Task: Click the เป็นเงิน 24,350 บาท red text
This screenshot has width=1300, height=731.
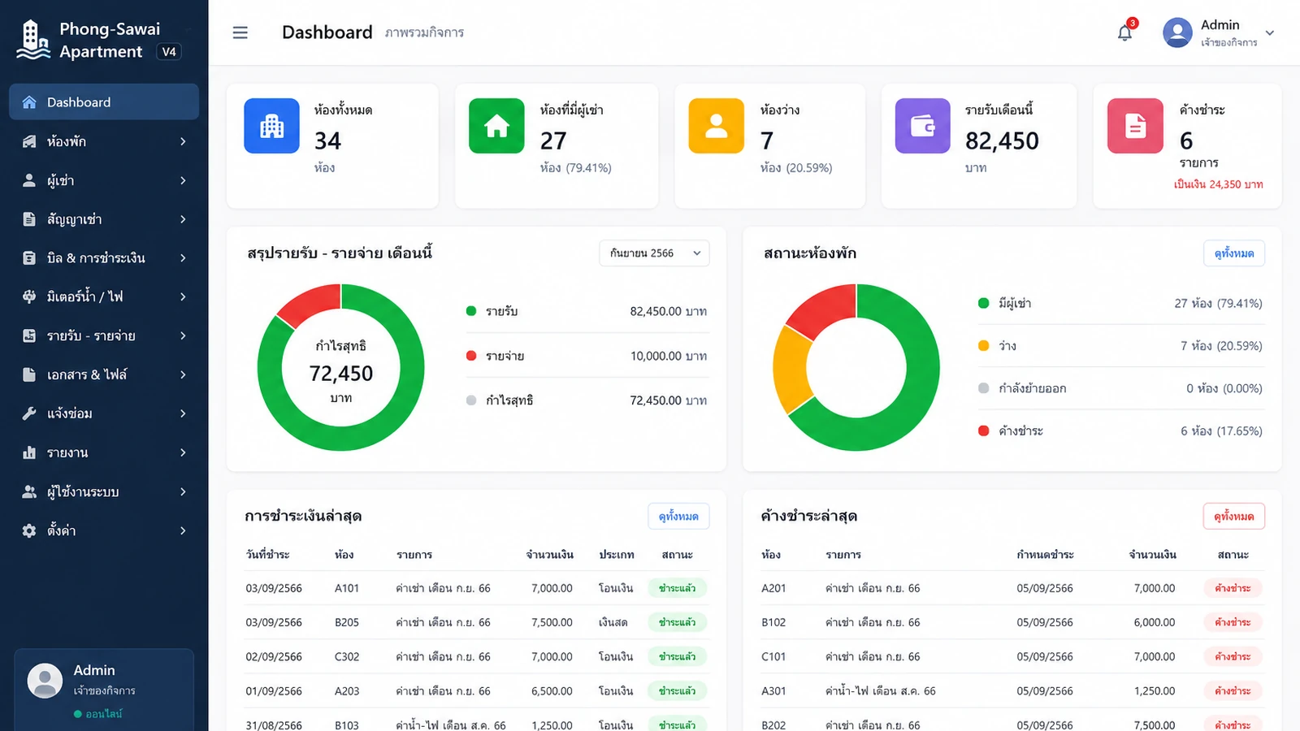Action: pos(1218,184)
